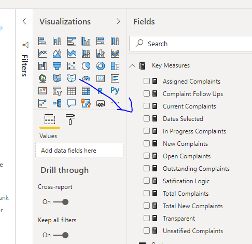The image size is (252, 244).
Task: Select the ribbon chart visual
Action: pyautogui.click(x=115, y=53)
